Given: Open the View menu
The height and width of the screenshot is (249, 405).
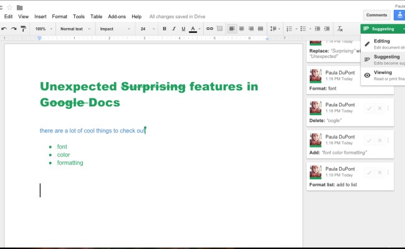Looking at the screenshot, I should [x=23, y=17].
